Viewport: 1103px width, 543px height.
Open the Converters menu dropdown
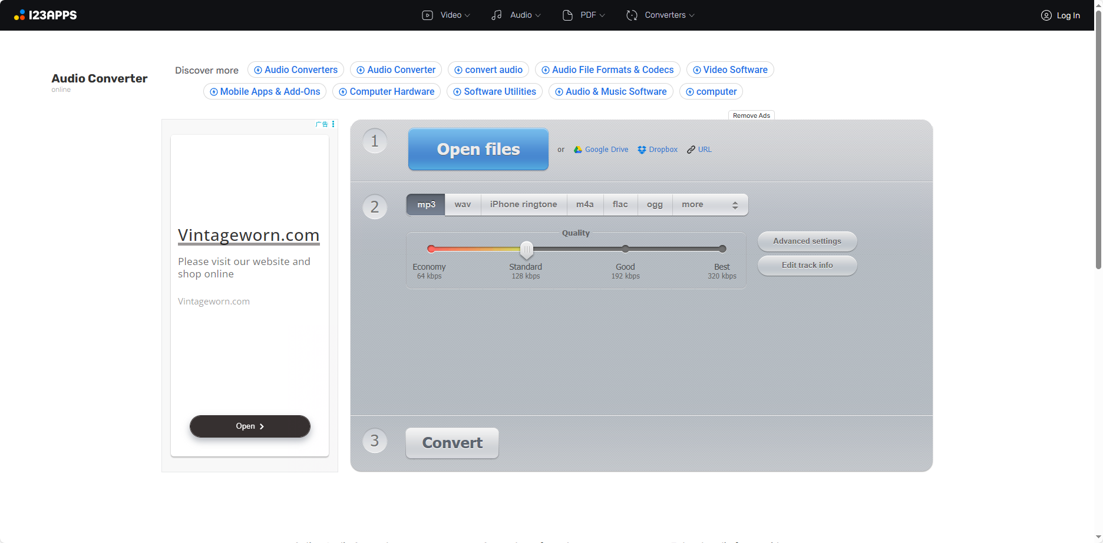click(x=661, y=15)
